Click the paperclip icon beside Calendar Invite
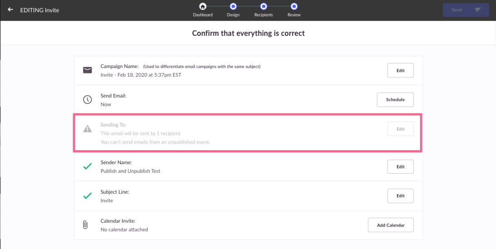 (x=85, y=225)
